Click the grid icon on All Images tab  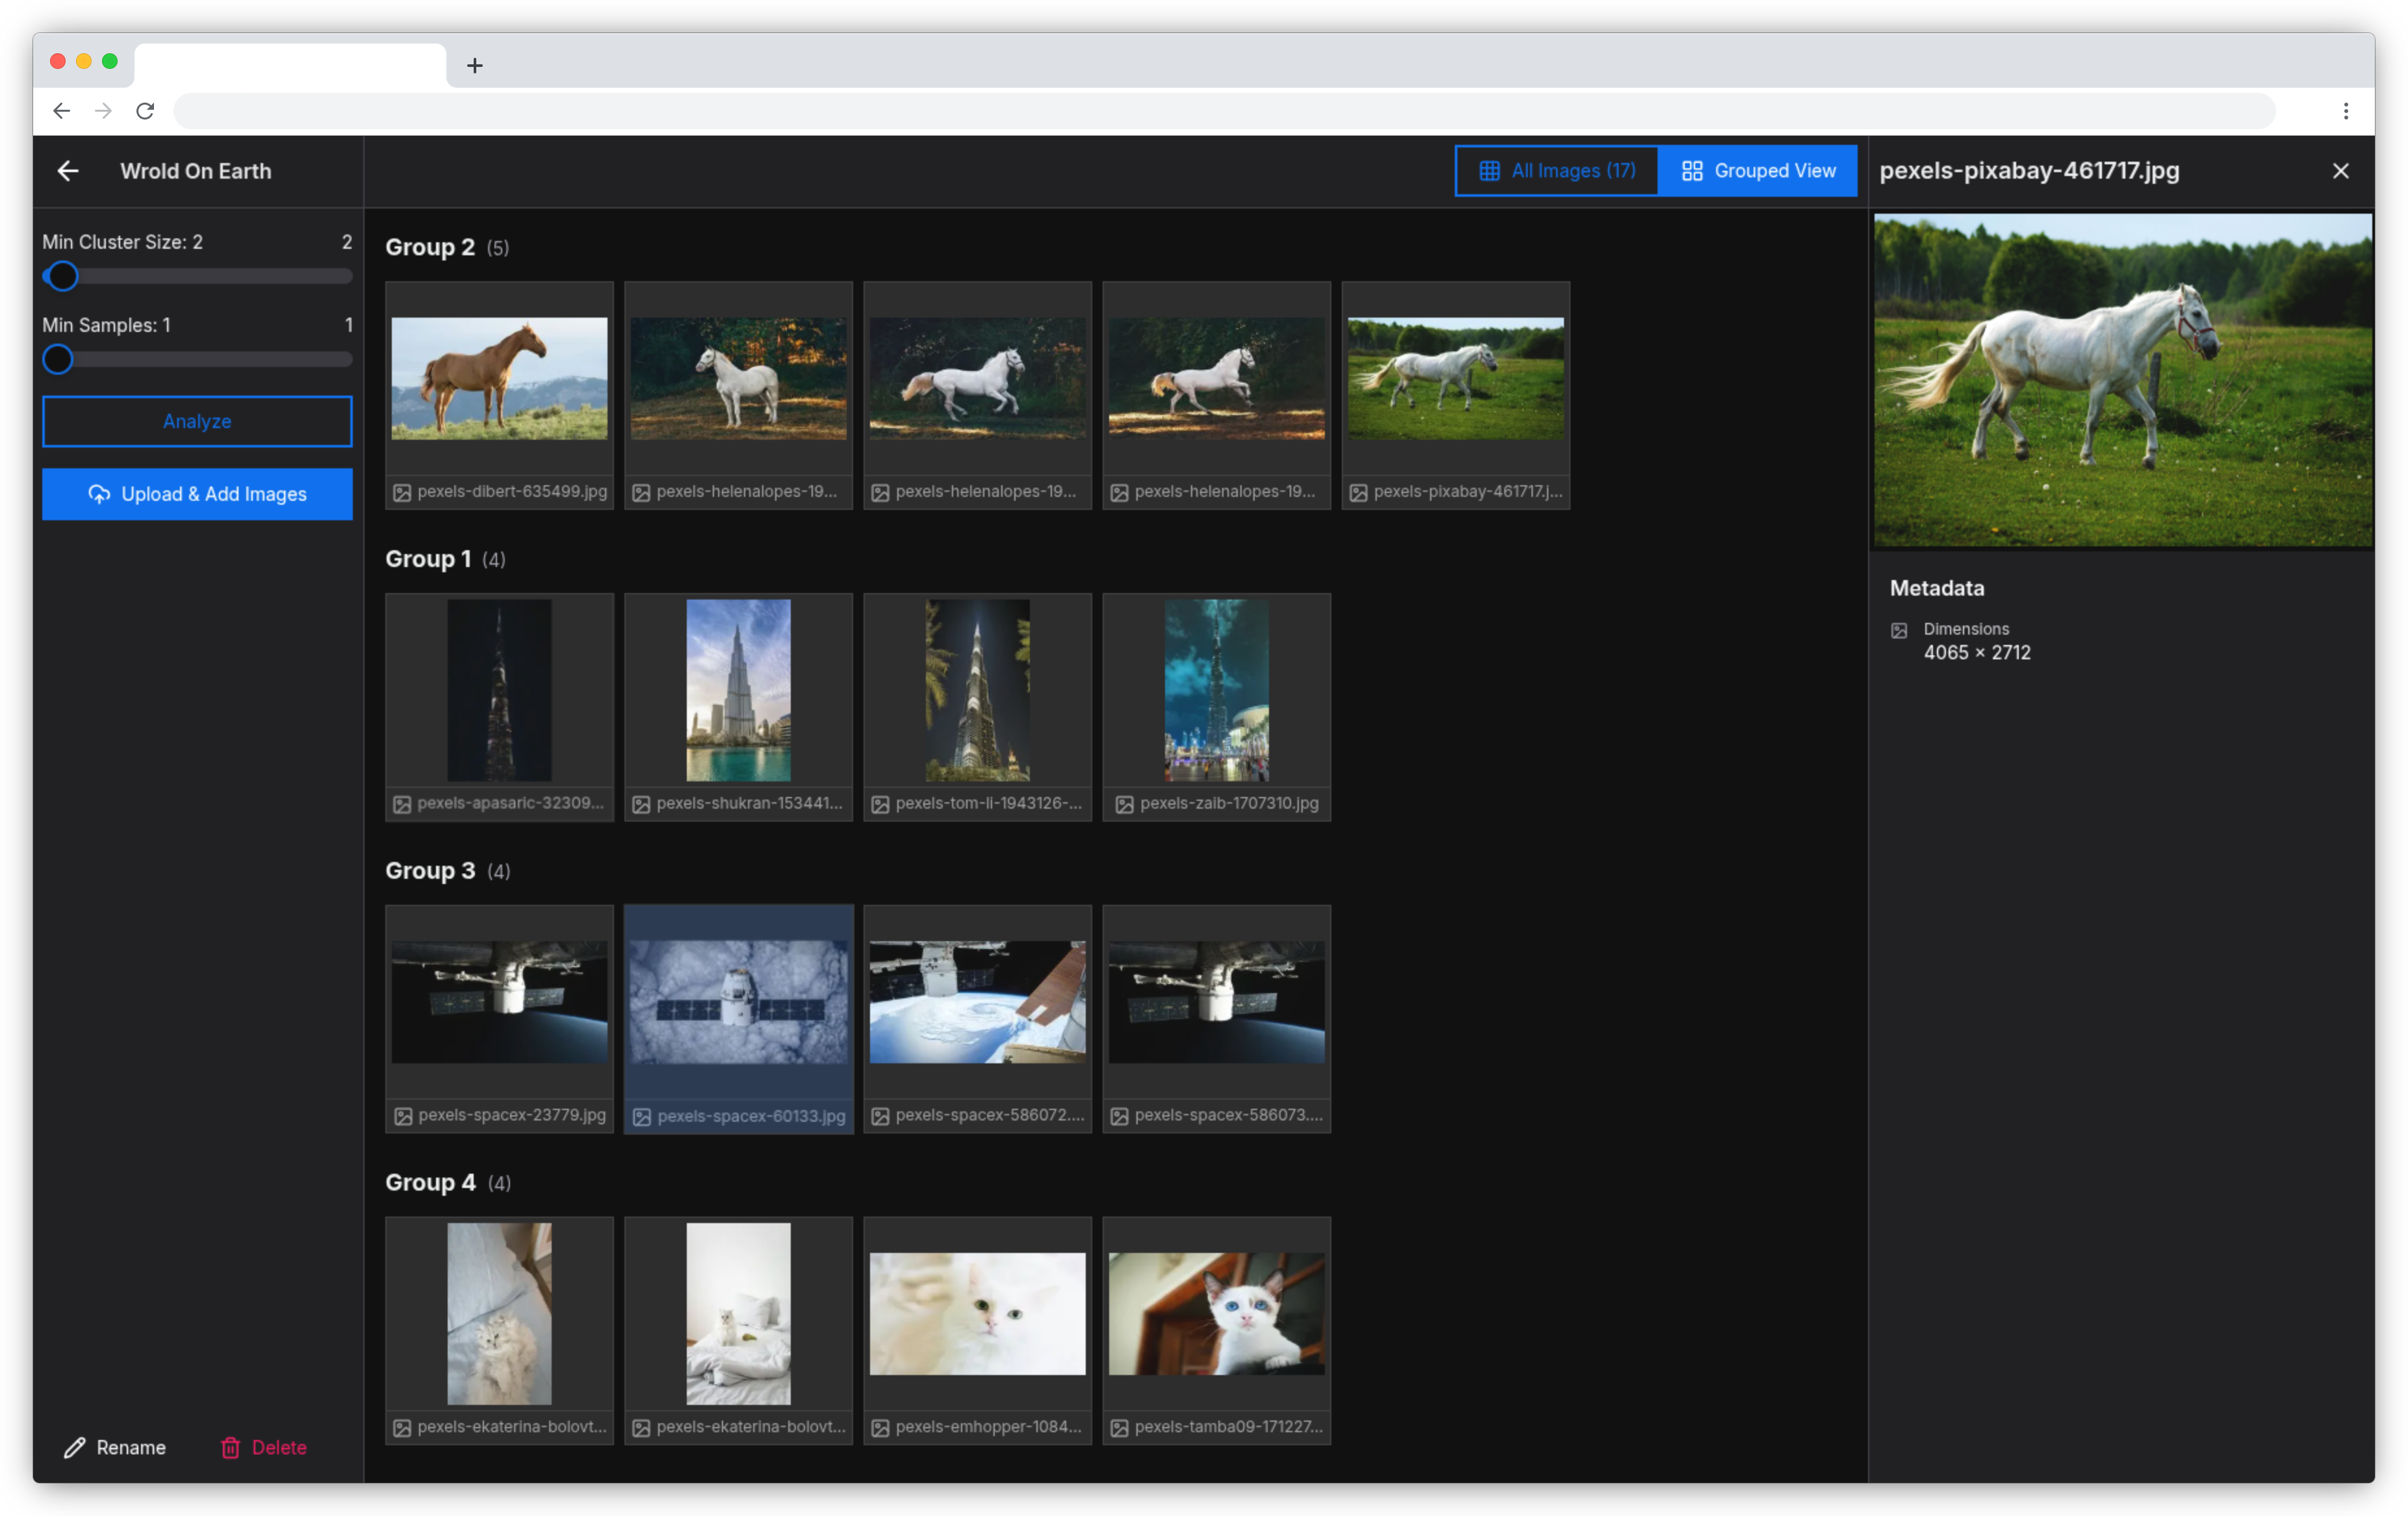(1490, 170)
